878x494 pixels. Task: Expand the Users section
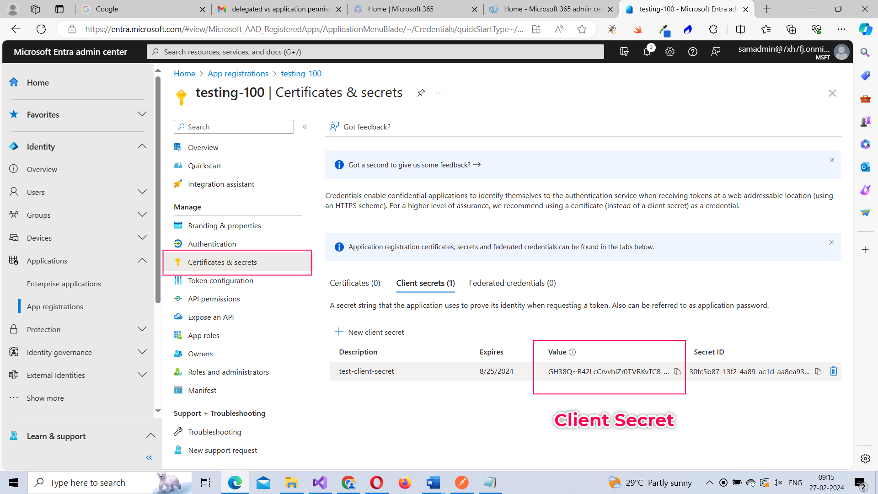point(142,192)
